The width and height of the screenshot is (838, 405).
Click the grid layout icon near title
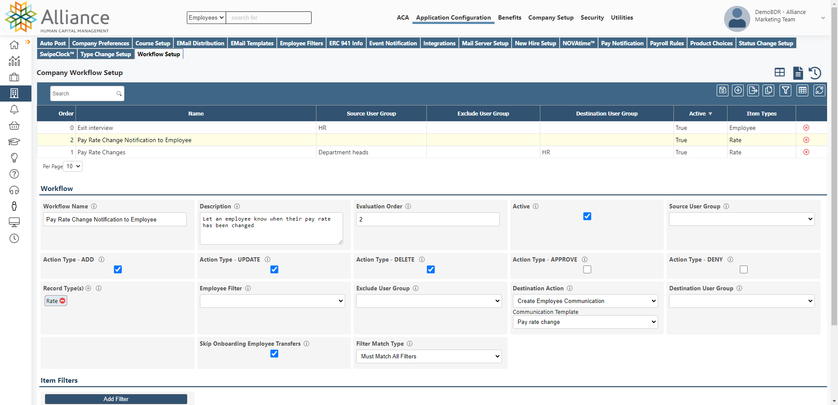coord(780,72)
